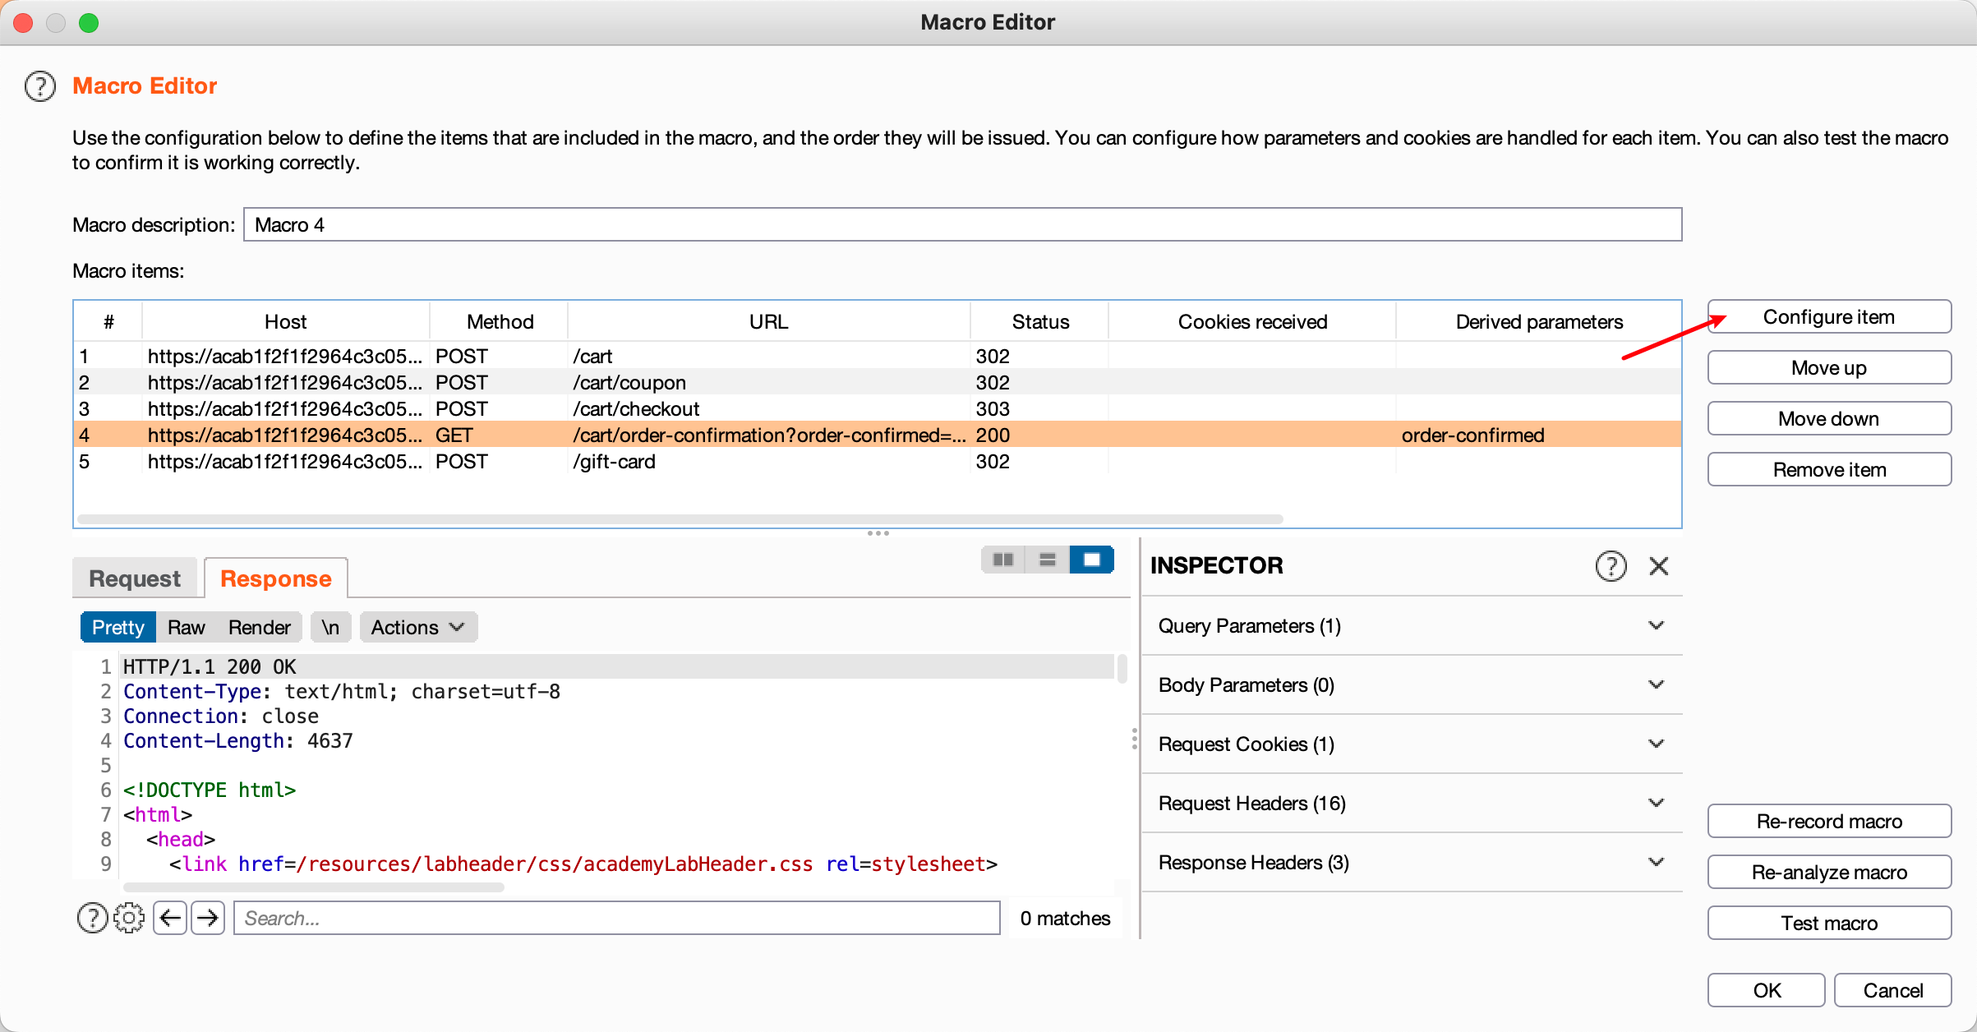Select combined single-pane layout icon
Viewport: 1977px width, 1032px height.
pyautogui.click(x=1091, y=560)
